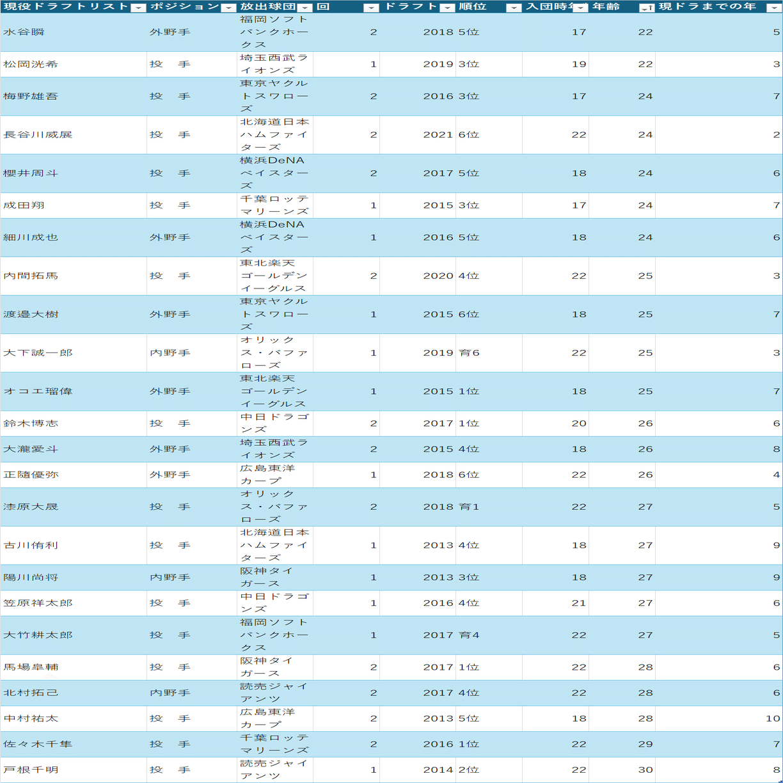Open the 順位 column filter dropdown
The image size is (783, 783).
tap(514, 8)
